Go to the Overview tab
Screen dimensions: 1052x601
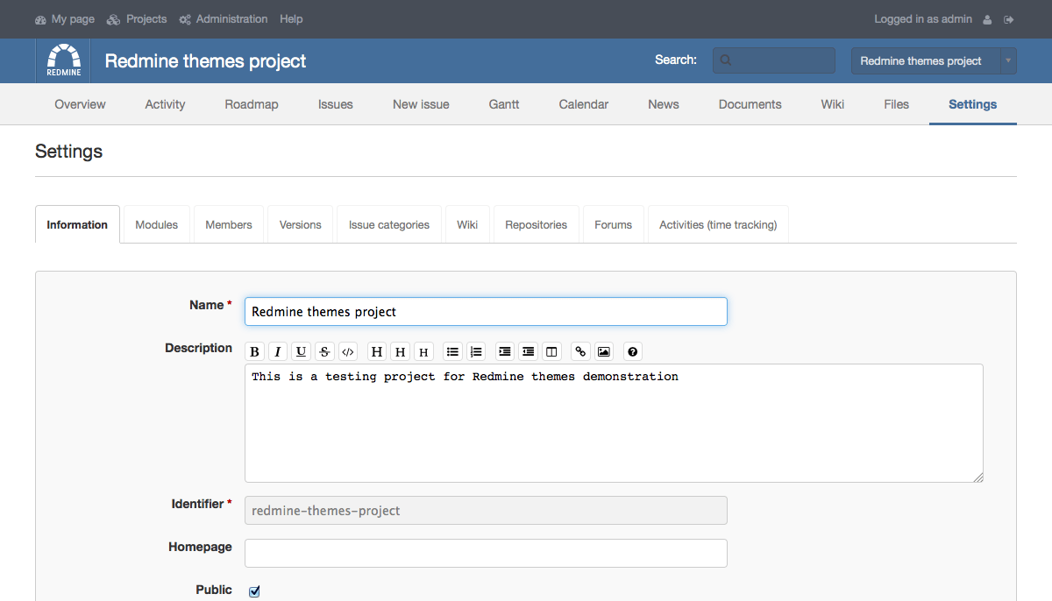pos(80,104)
